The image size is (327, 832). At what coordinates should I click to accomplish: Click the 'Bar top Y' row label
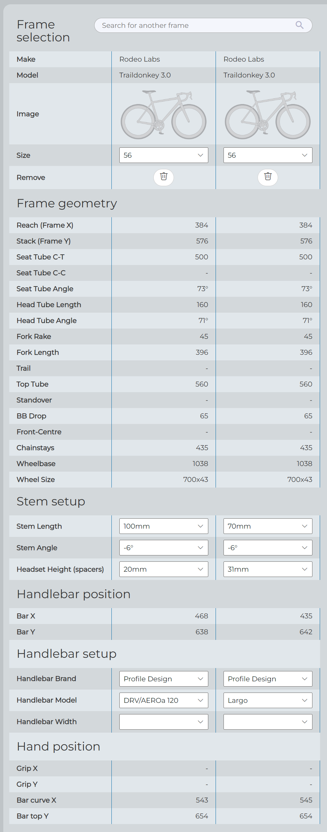coord(33,816)
